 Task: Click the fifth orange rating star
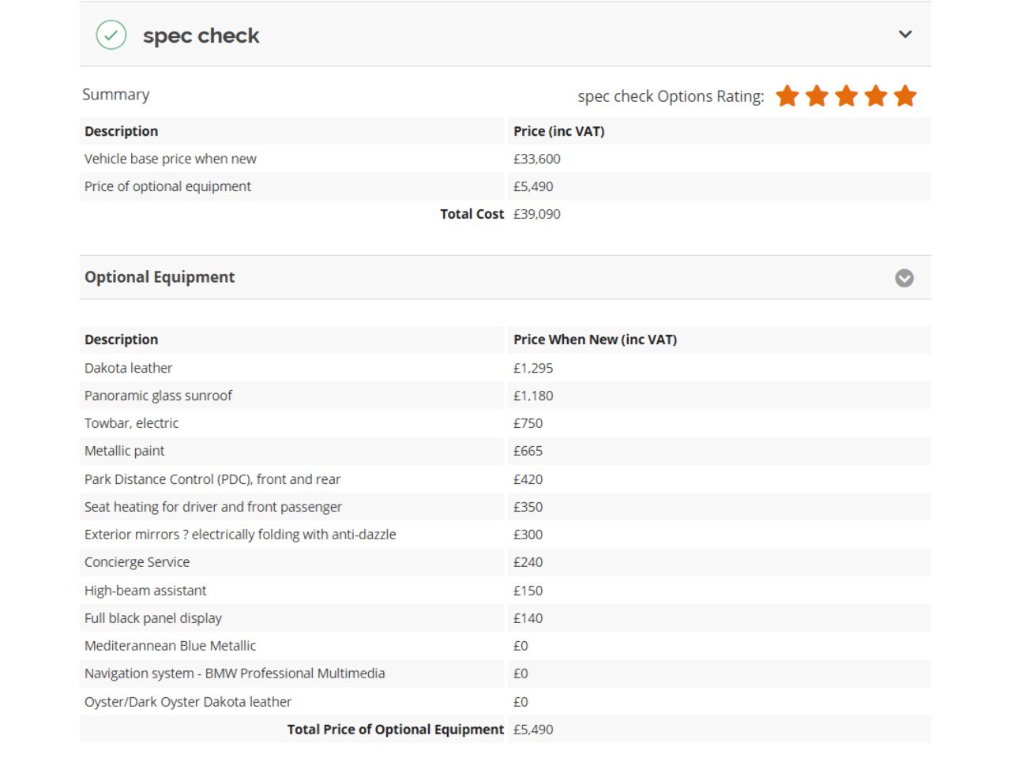905,96
